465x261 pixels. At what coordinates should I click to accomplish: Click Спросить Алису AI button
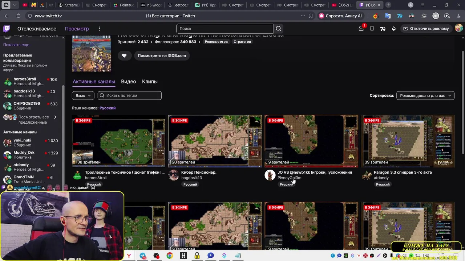point(340,16)
